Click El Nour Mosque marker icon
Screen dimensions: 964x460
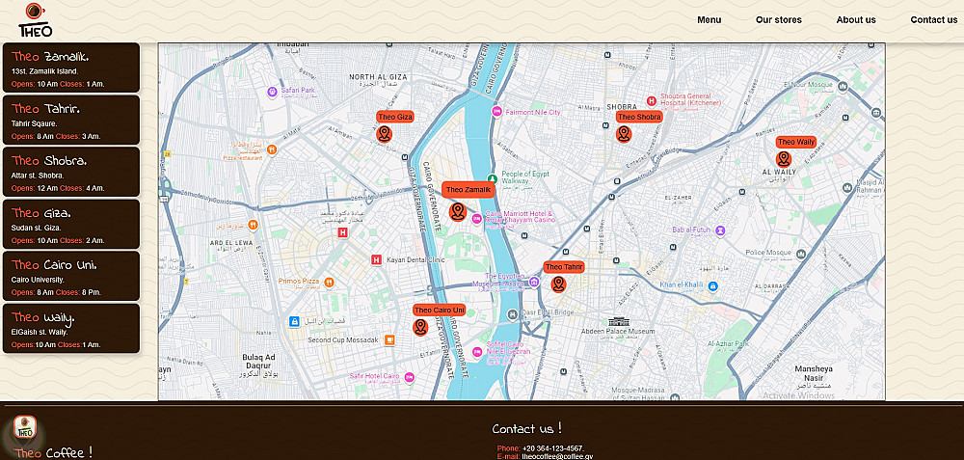(844, 86)
